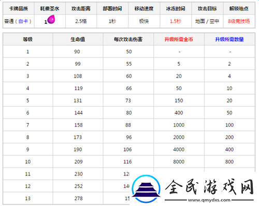Click the 攻击目标 header cell

pyautogui.click(x=207, y=8)
